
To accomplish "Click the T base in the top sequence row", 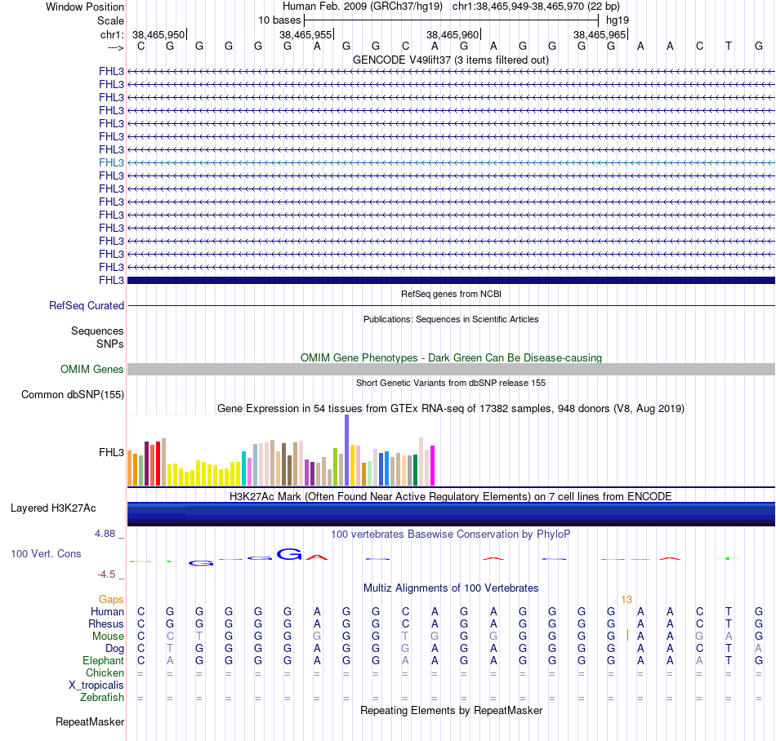I will click(728, 46).
